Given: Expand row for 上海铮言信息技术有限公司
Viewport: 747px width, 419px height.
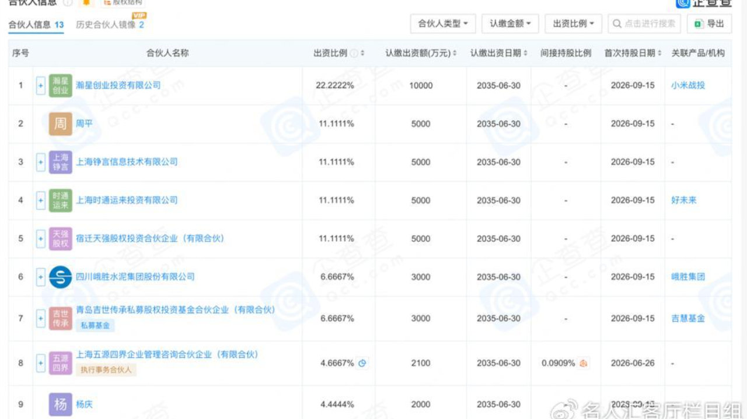Looking at the screenshot, I should (41, 162).
